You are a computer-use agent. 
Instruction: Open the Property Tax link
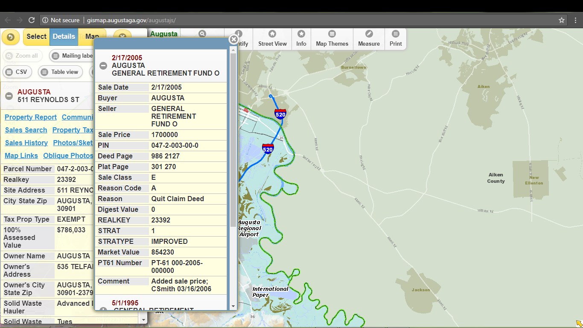coord(73,130)
